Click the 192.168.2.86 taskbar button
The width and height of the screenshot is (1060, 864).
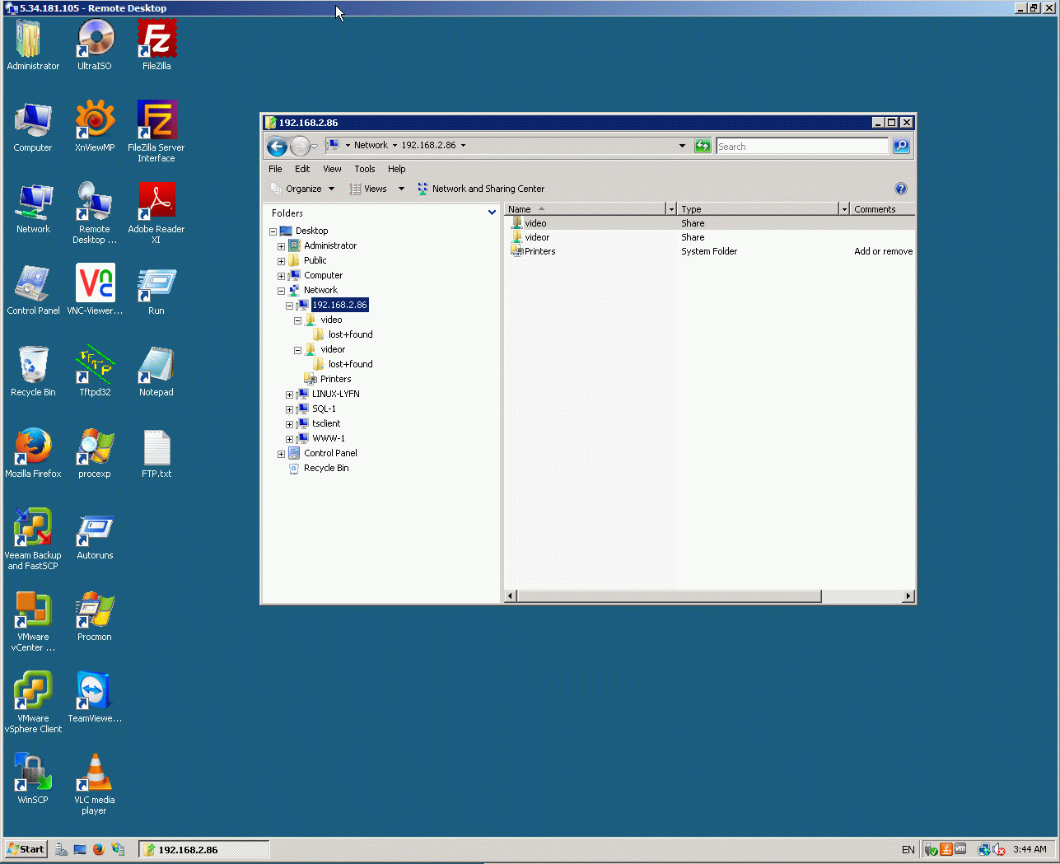(x=204, y=849)
